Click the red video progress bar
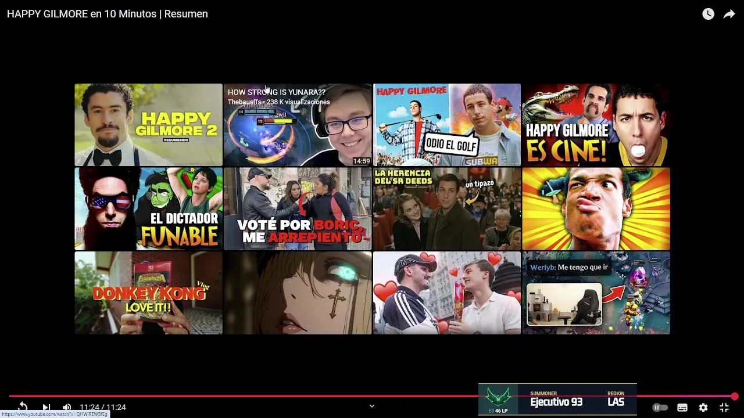Image resolution: width=744 pixels, height=418 pixels. (x=372, y=397)
